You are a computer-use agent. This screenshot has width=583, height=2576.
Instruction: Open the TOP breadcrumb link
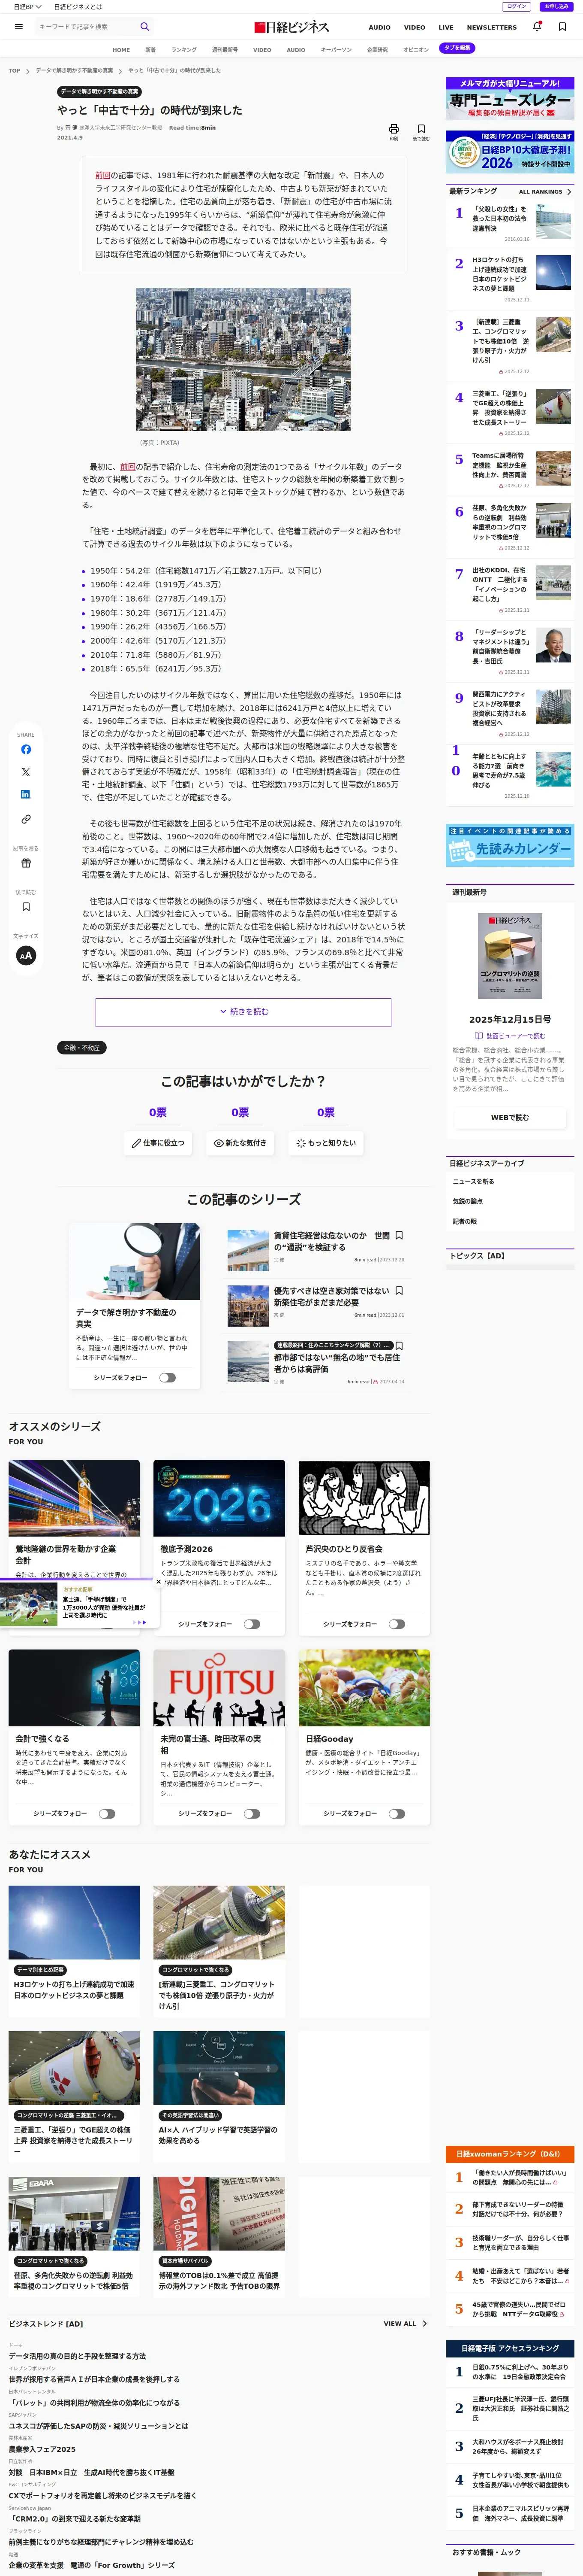14,71
